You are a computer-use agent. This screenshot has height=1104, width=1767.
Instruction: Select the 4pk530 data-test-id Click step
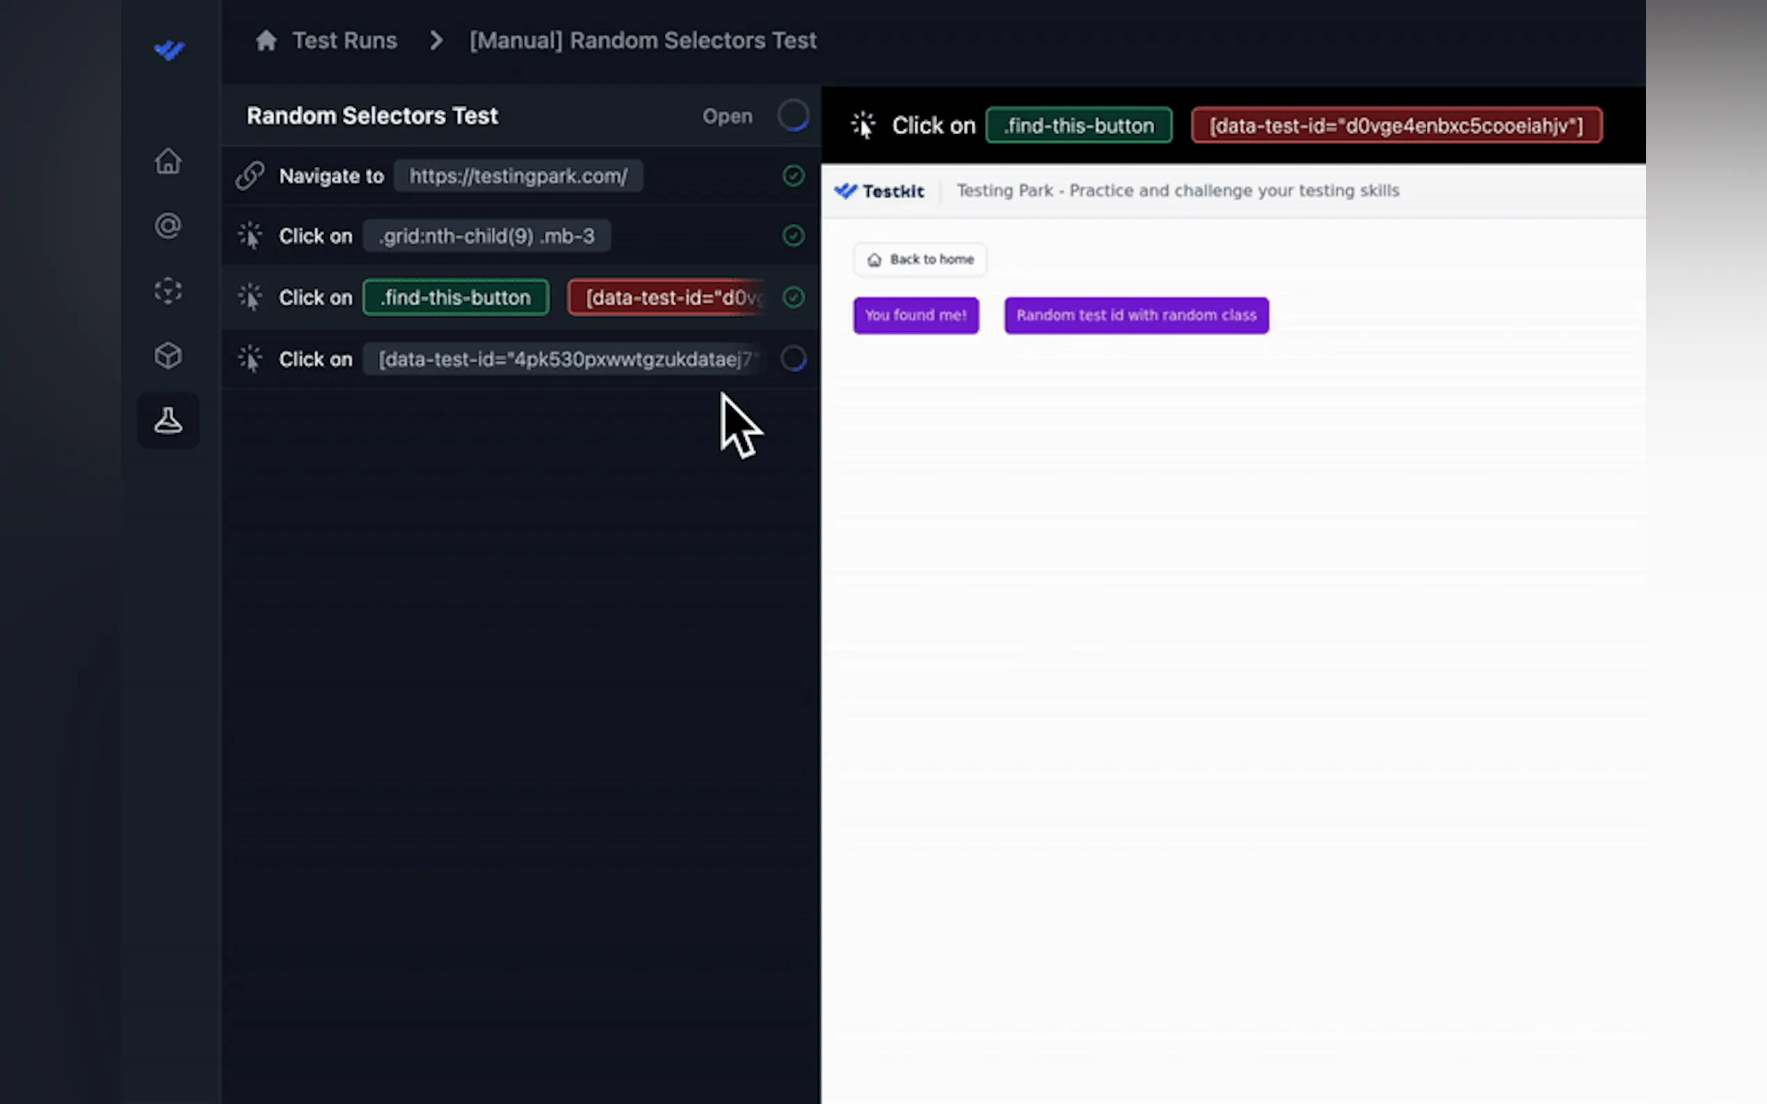point(563,359)
